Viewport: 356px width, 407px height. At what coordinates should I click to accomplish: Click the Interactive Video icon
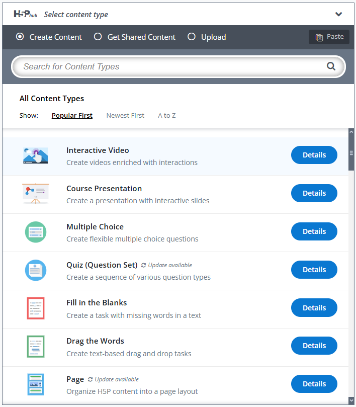pyautogui.click(x=36, y=155)
